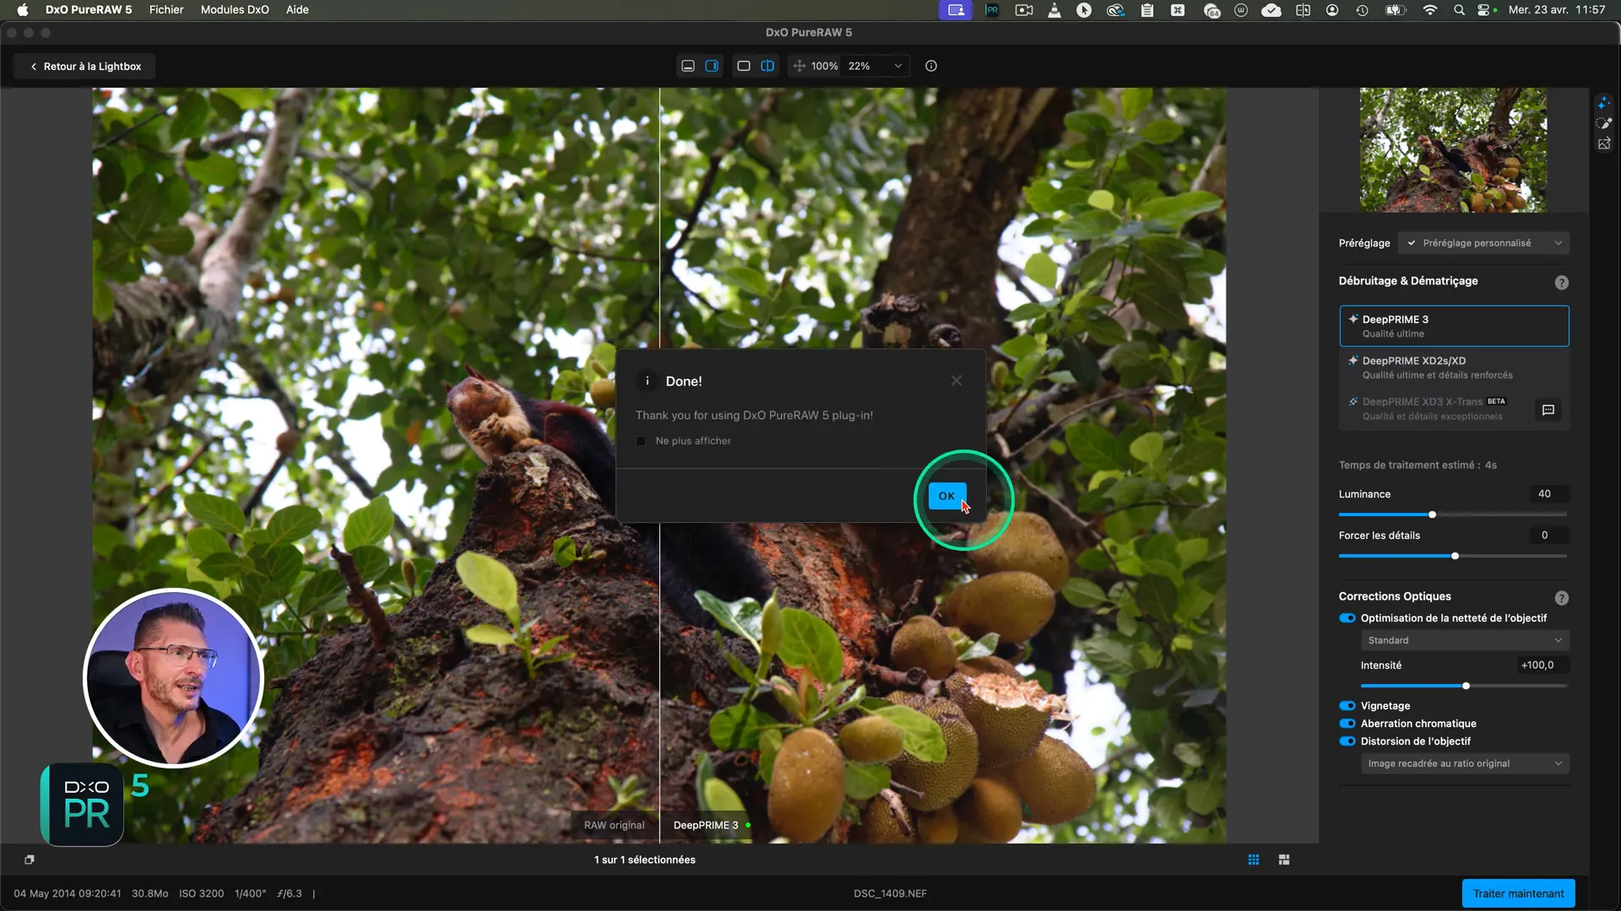Click the pan/move tool icon
Viewport: 1621px width, 911px height.
(799, 66)
